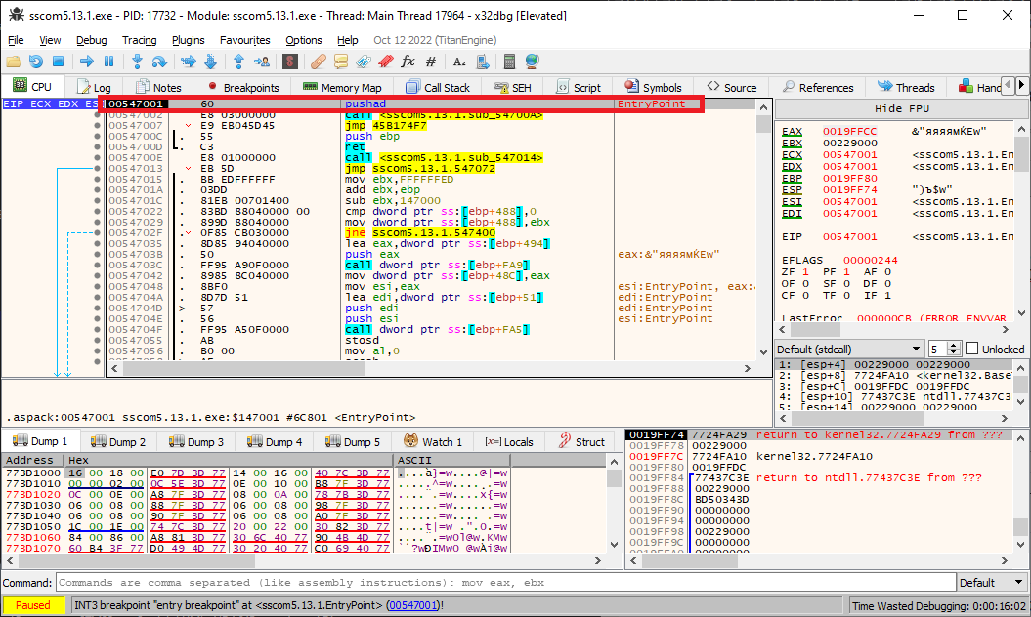The width and height of the screenshot is (1031, 617).
Task: Increase the argument count spinner
Action: point(954,346)
